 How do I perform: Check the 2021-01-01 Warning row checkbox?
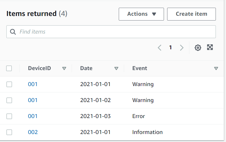(9, 84)
